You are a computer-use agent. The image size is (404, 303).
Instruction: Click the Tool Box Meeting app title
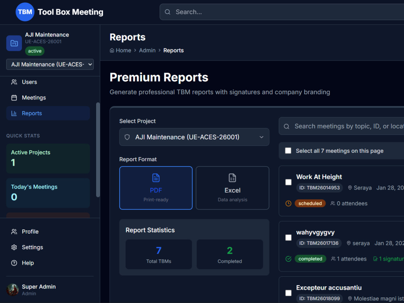tap(70, 12)
